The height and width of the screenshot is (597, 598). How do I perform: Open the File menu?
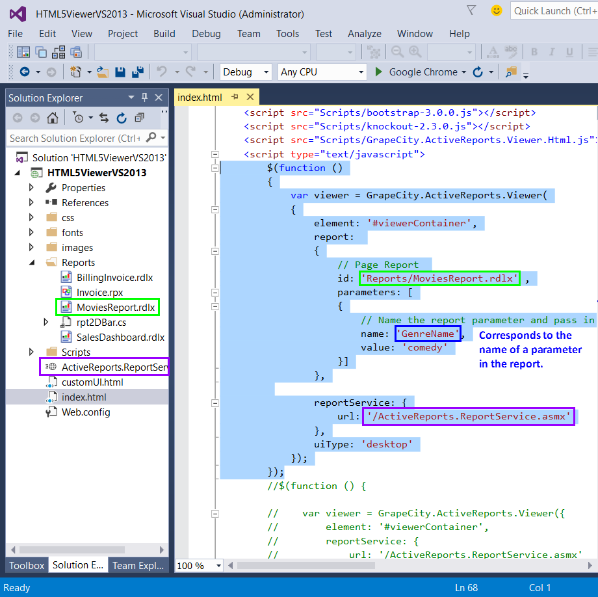coord(15,34)
